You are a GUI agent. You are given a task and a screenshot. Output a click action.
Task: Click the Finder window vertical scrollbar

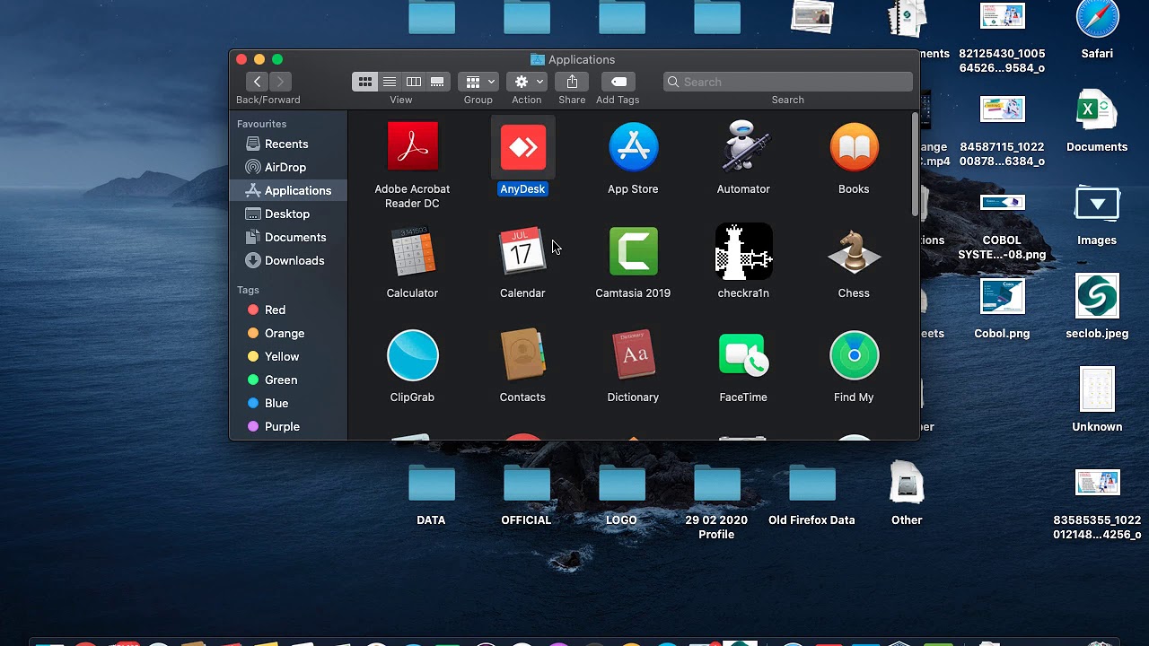pyautogui.click(x=915, y=164)
